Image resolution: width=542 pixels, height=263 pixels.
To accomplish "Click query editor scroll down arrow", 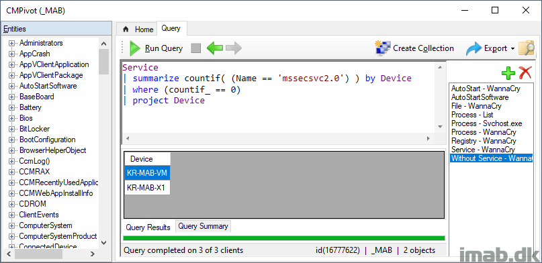I will 440,127.
